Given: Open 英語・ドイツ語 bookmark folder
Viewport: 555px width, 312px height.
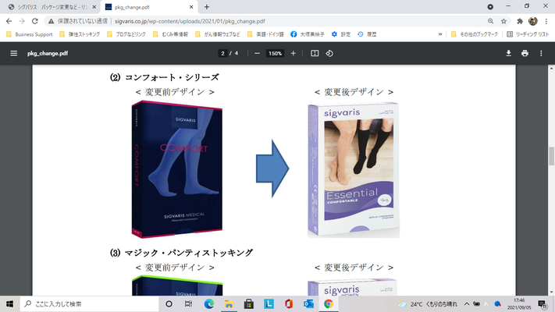Looking at the screenshot, I should click(265, 34).
